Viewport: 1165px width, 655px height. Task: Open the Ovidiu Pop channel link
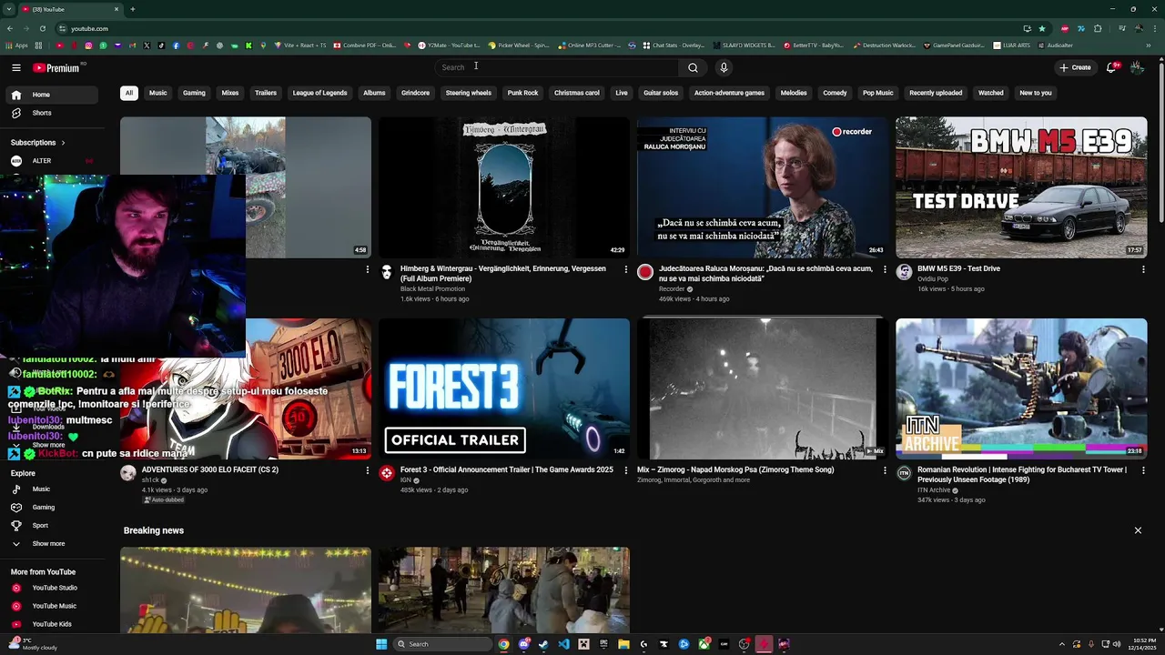click(x=932, y=279)
